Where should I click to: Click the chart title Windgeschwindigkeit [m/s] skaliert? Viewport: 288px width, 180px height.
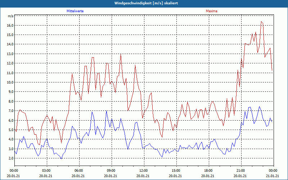[146, 3]
